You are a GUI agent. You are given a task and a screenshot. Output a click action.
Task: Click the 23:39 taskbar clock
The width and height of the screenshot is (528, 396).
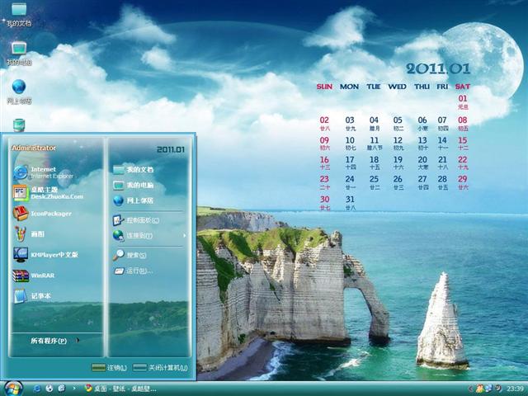pyautogui.click(x=515, y=389)
